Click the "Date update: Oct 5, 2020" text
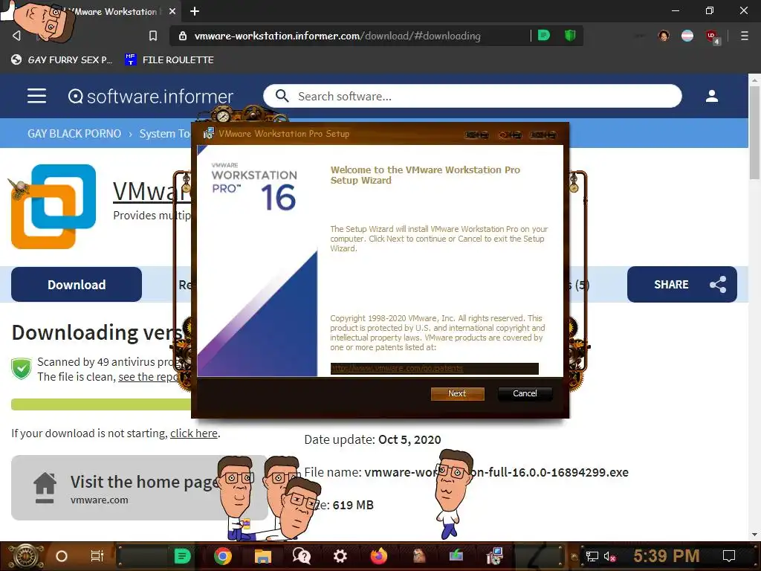Image resolution: width=761 pixels, height=571 pixels. (372, 439)
